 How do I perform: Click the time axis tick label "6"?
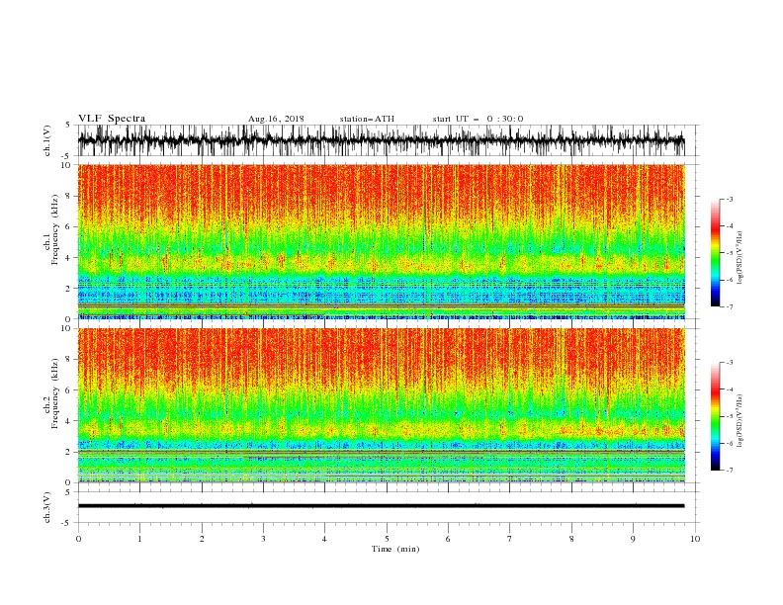coord(448,539)
